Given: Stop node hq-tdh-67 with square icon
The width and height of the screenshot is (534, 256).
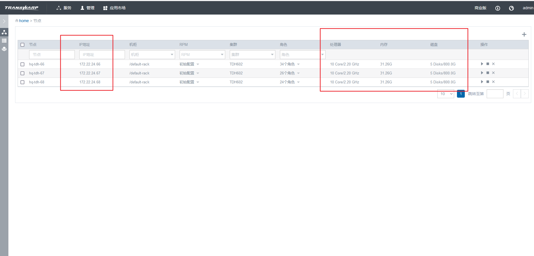Looking at the screenshot, I should tap(488, 73).
